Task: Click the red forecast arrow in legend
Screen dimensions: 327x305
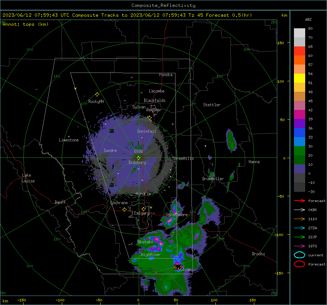Action: (299, 201)
